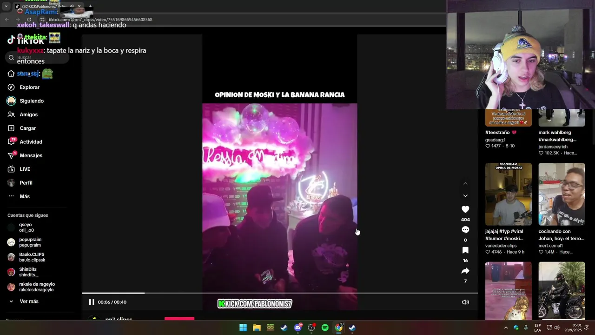
Task: Go to the previous video arrow
Action: (465, 183)
